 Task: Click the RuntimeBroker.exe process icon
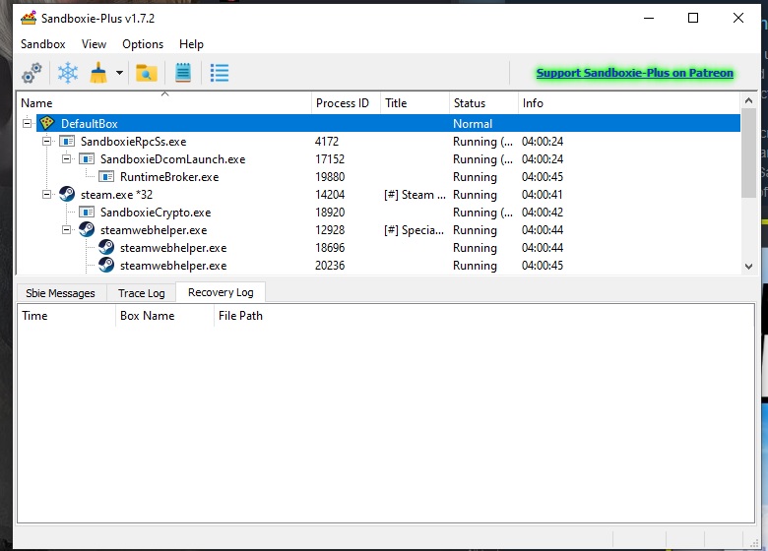pyautogui.click(x=106, y=177)
